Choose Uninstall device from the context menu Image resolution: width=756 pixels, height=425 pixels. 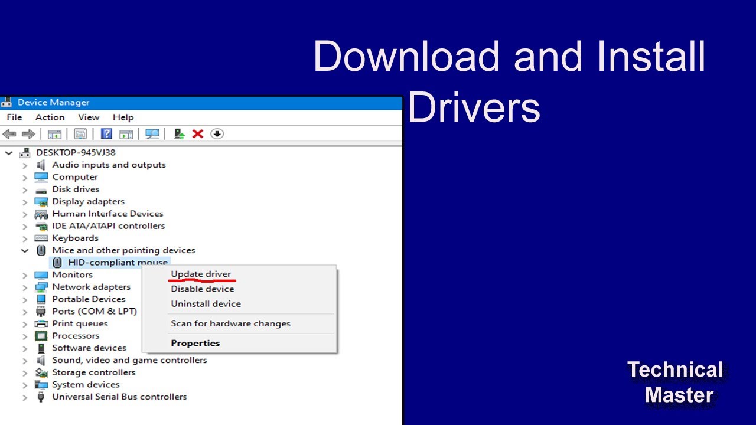coord(239,303)
